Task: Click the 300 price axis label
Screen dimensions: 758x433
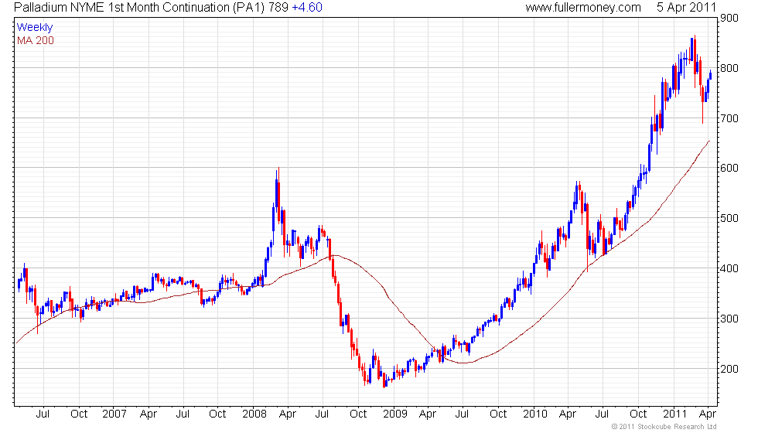Action: coord(729,319)
